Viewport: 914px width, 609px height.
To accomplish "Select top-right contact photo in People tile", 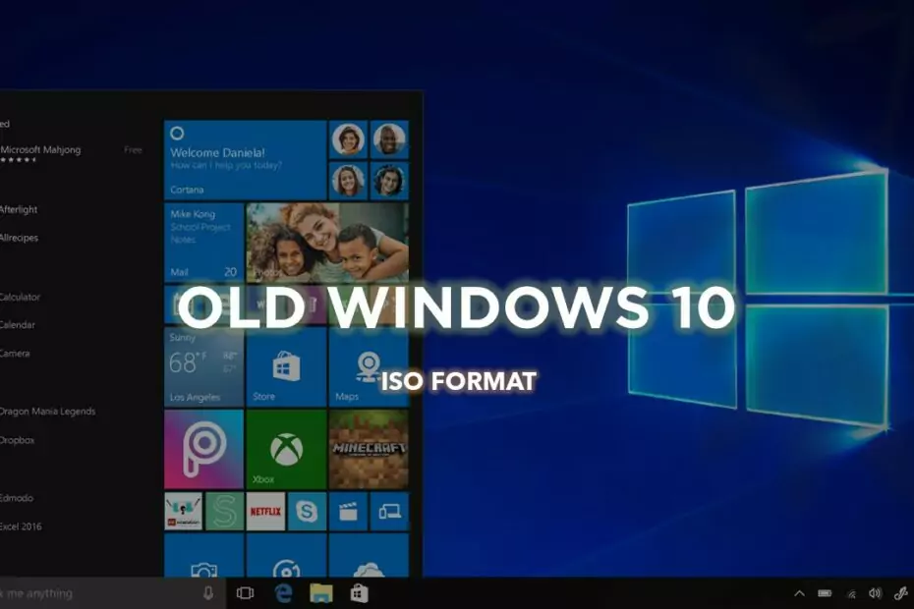I will tap(389, 139).
